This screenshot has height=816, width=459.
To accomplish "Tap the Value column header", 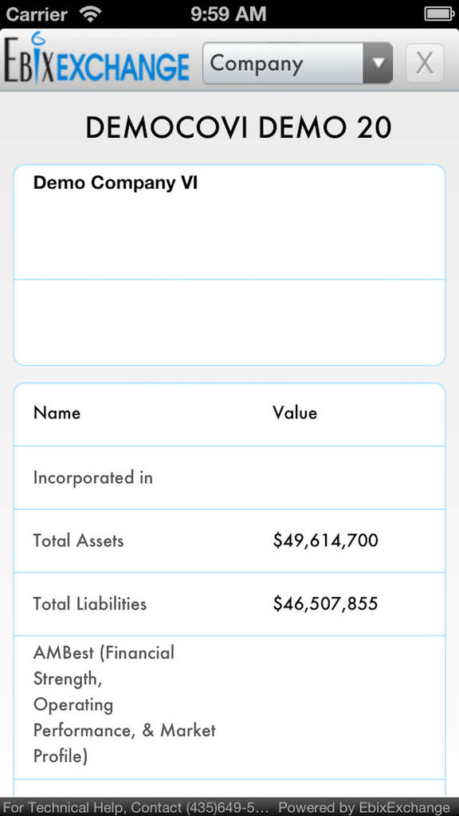I will 295,414.
